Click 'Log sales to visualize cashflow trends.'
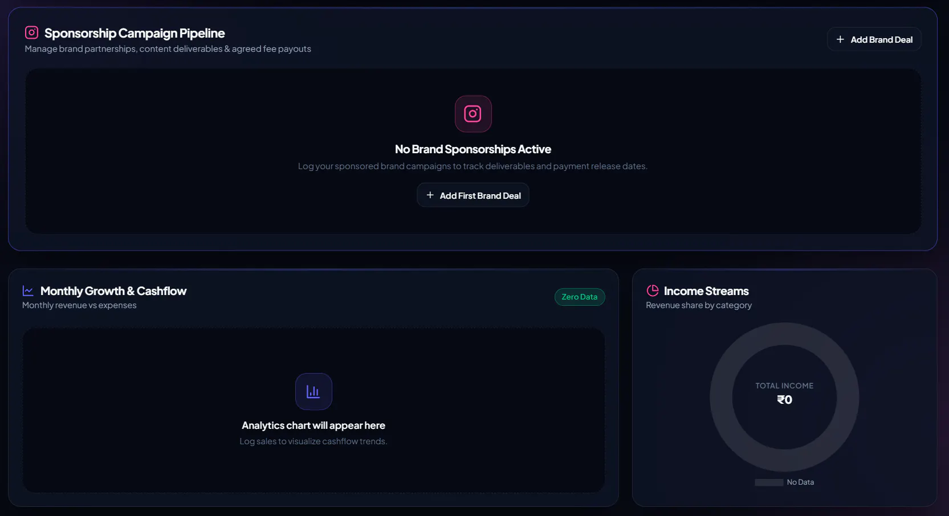Viewport: 949px width, 516px height. click(x=313, y=441)
